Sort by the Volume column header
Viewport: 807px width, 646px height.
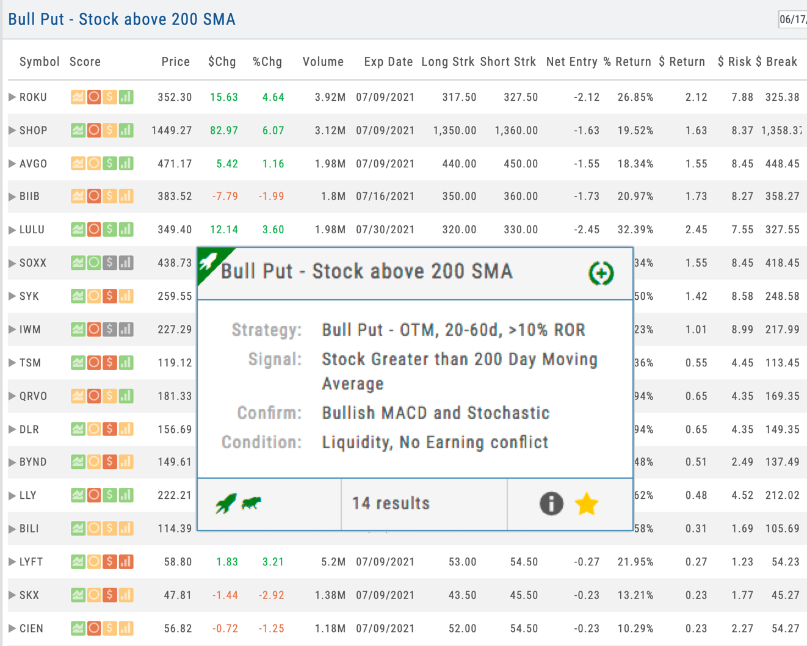(323, 62)
